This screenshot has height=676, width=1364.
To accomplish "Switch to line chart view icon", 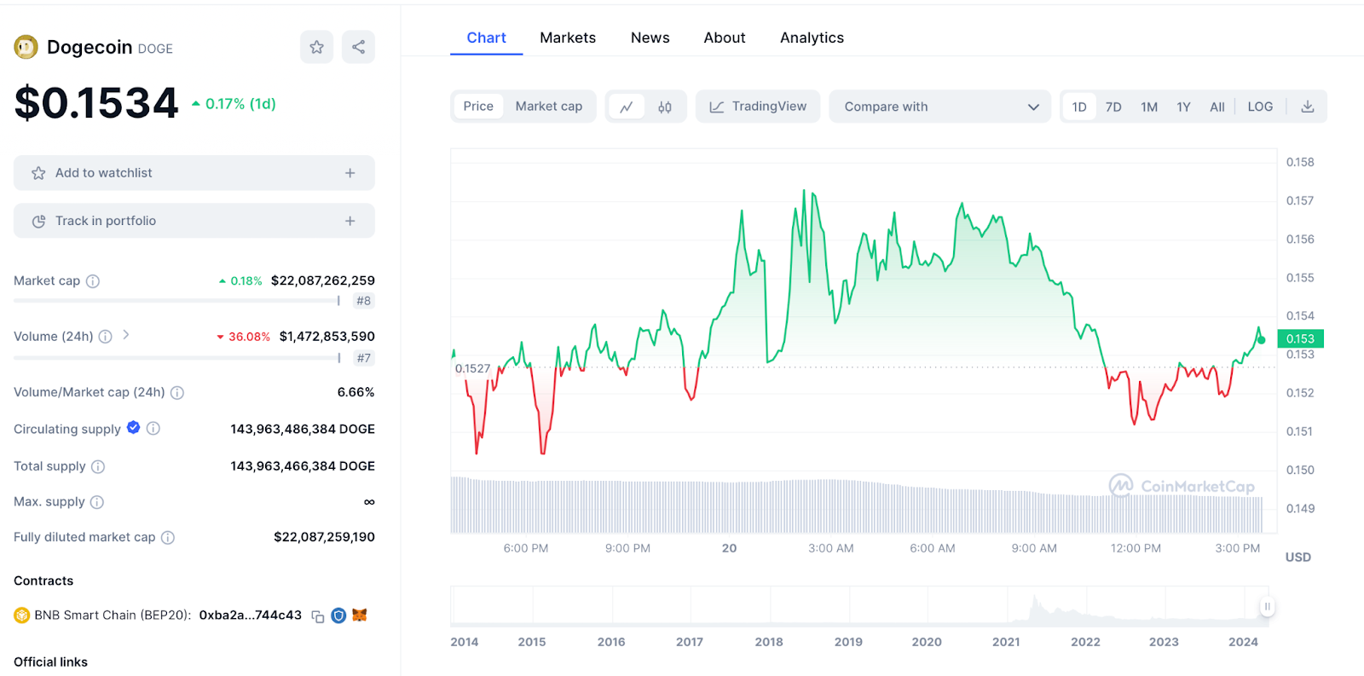I will point(627,107).
